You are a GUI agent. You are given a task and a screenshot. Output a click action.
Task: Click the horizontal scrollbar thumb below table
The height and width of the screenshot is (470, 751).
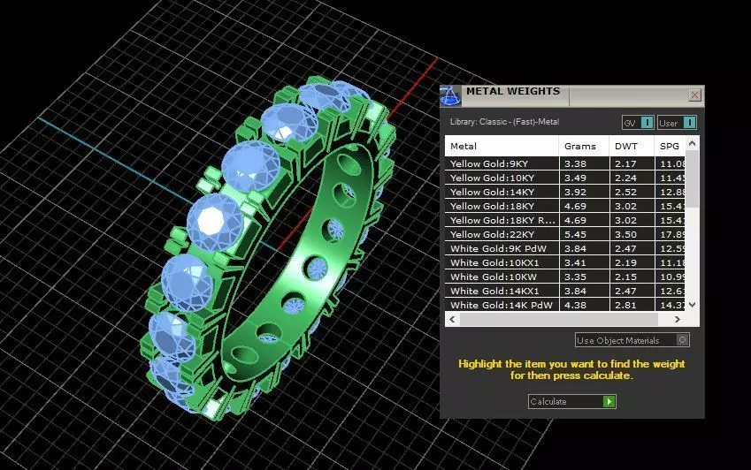[559, 319]
